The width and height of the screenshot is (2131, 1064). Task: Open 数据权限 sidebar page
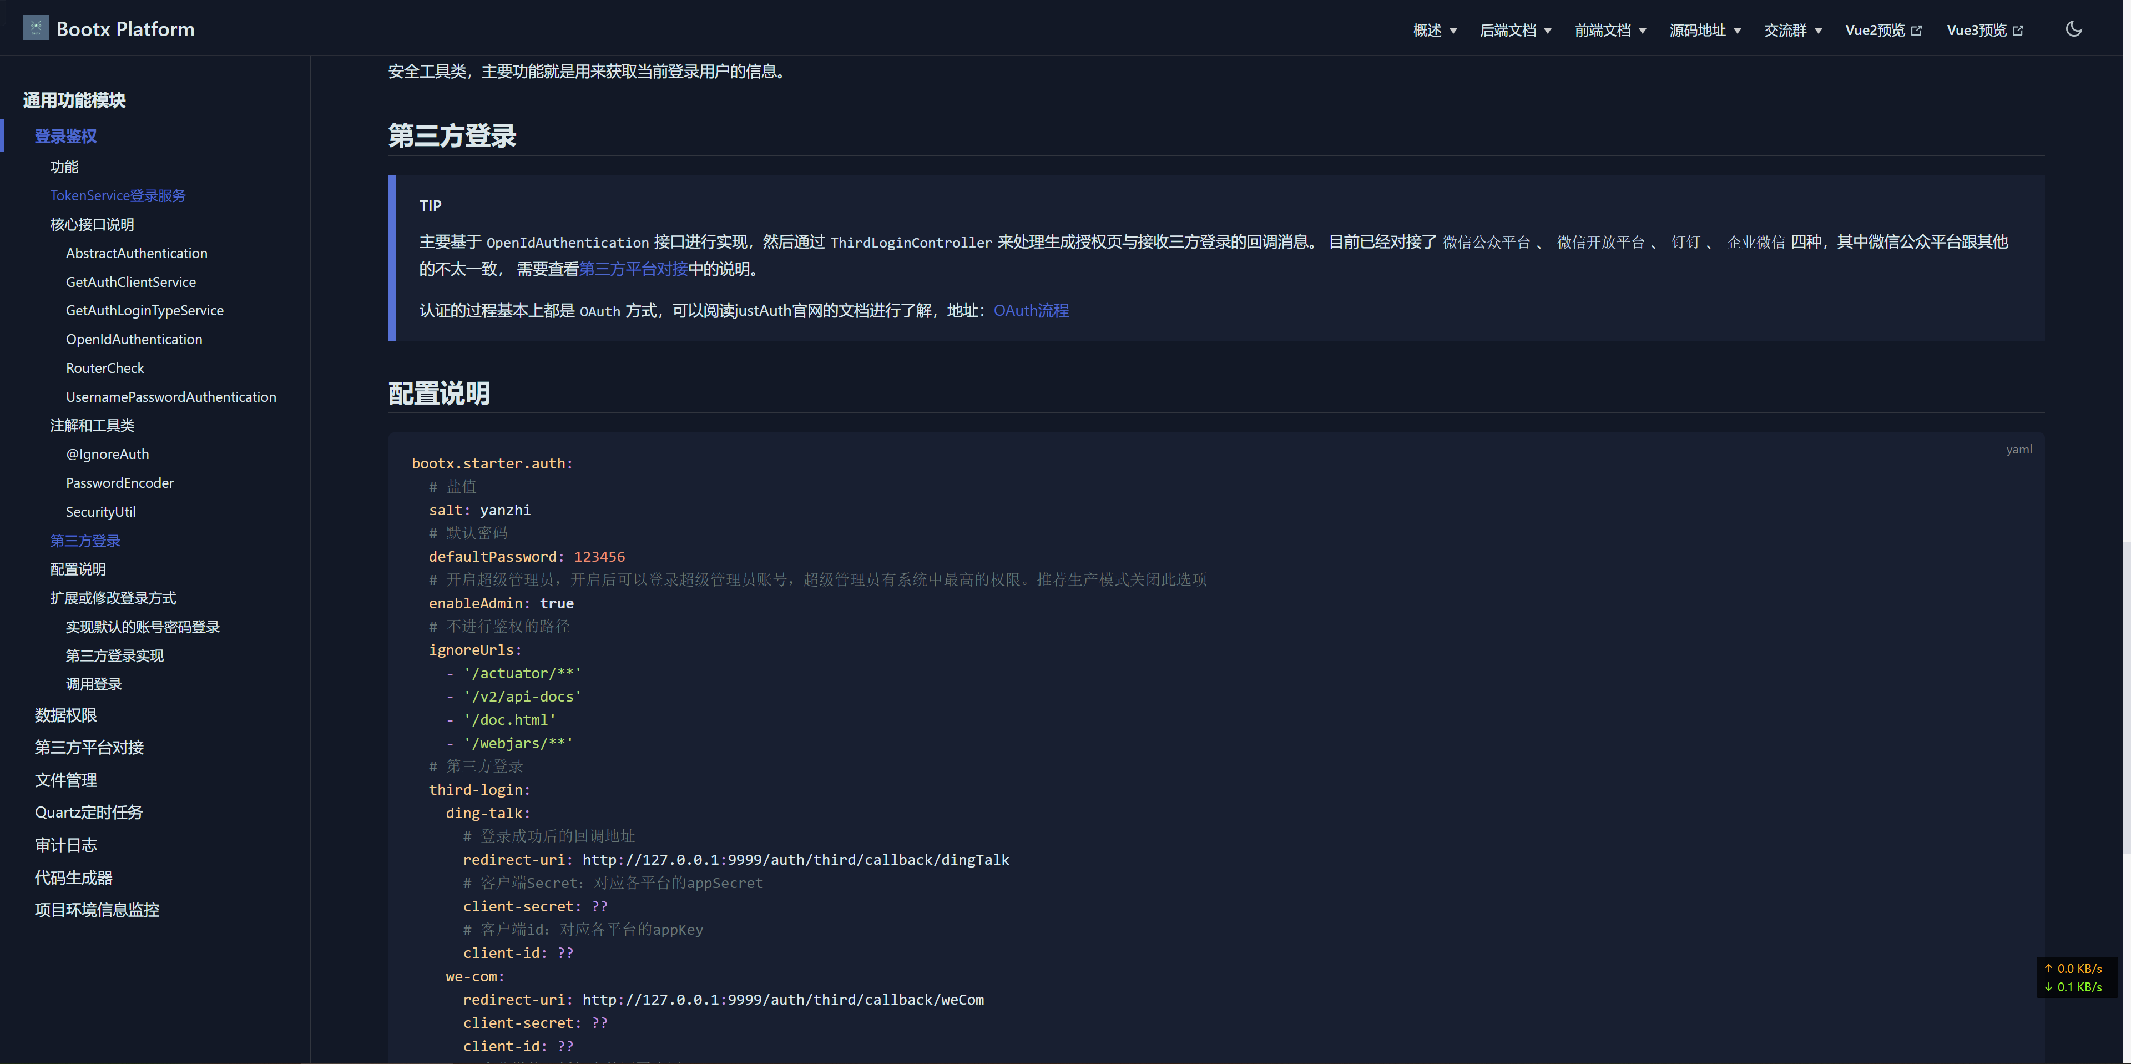click(65, 715)
